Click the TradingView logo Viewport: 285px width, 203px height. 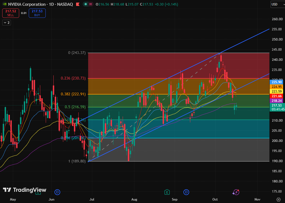pos(25,190)
